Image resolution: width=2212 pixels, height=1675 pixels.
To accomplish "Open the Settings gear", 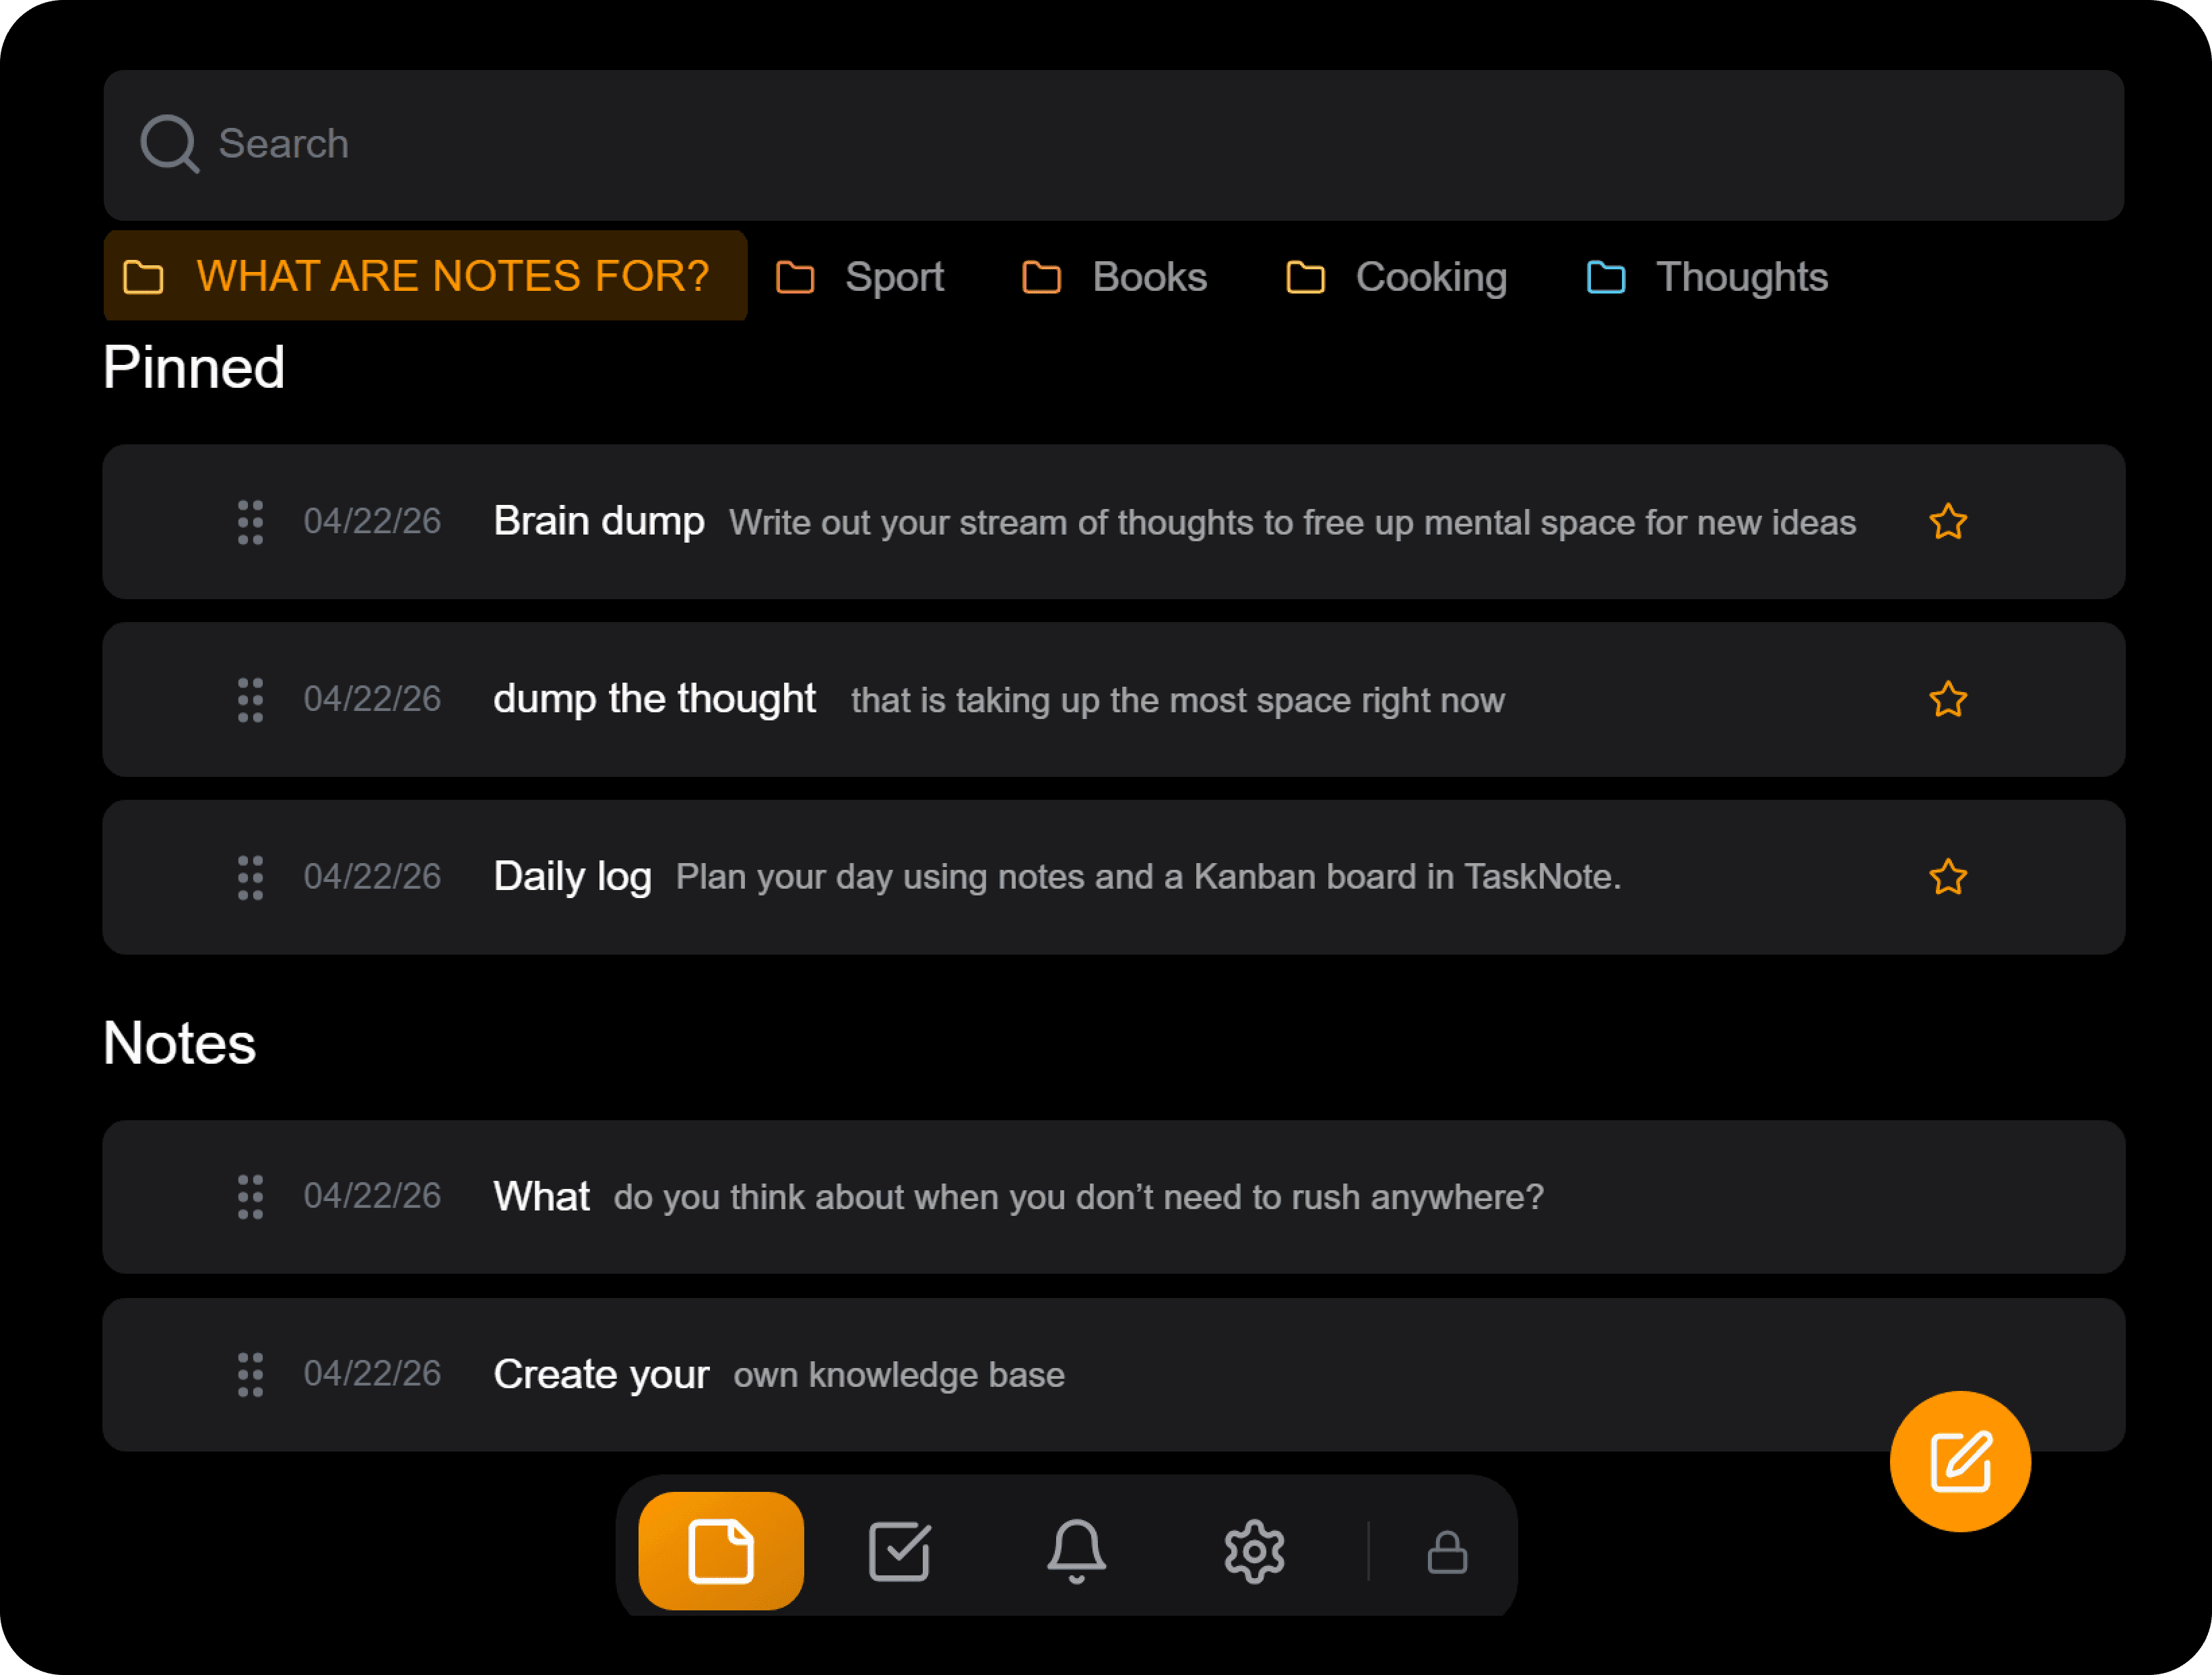I will click(x=1253, y=1550).
